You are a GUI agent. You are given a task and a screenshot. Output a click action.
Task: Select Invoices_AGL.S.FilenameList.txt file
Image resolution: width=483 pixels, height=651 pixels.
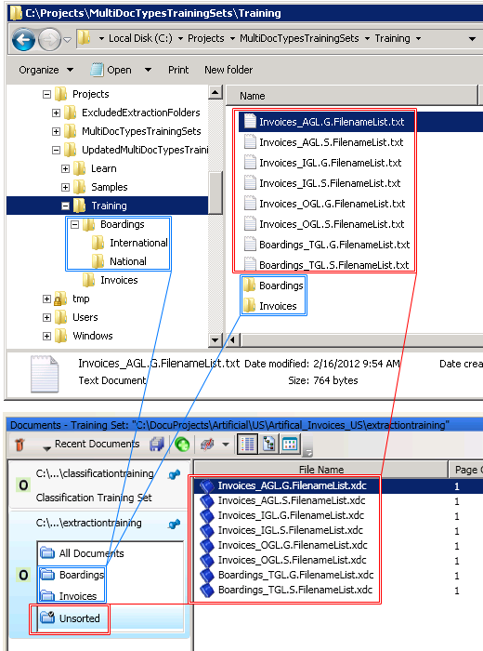[332, 142]
